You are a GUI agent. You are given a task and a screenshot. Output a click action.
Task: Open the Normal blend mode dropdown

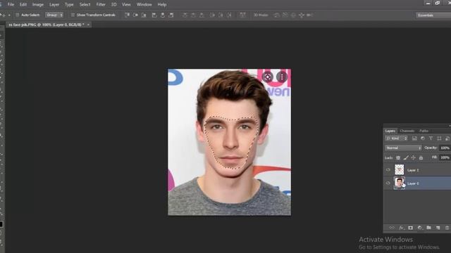[x=403, y=148]
